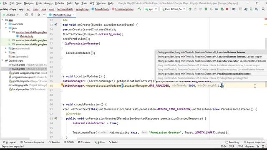Open the Event Log
The height and width of the screenshot is (150, 267).
pyautogui.click(x=232, y=142)
